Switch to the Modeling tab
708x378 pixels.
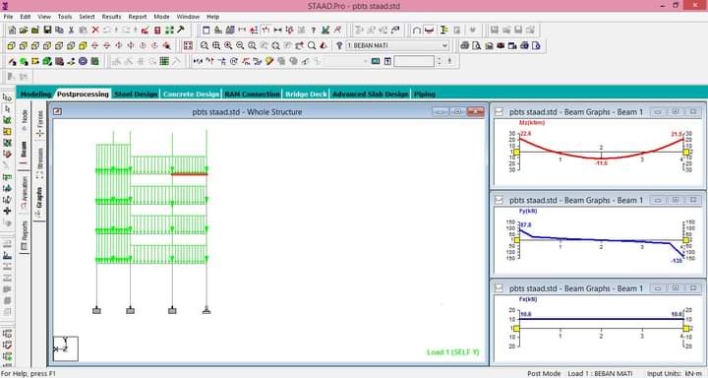tap(35, 94)
